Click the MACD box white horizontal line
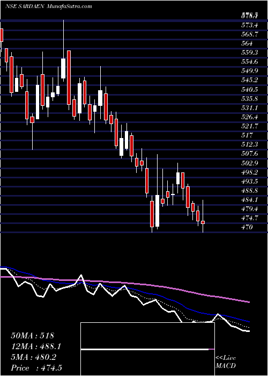268x376 pixels. tap(145, 349)
